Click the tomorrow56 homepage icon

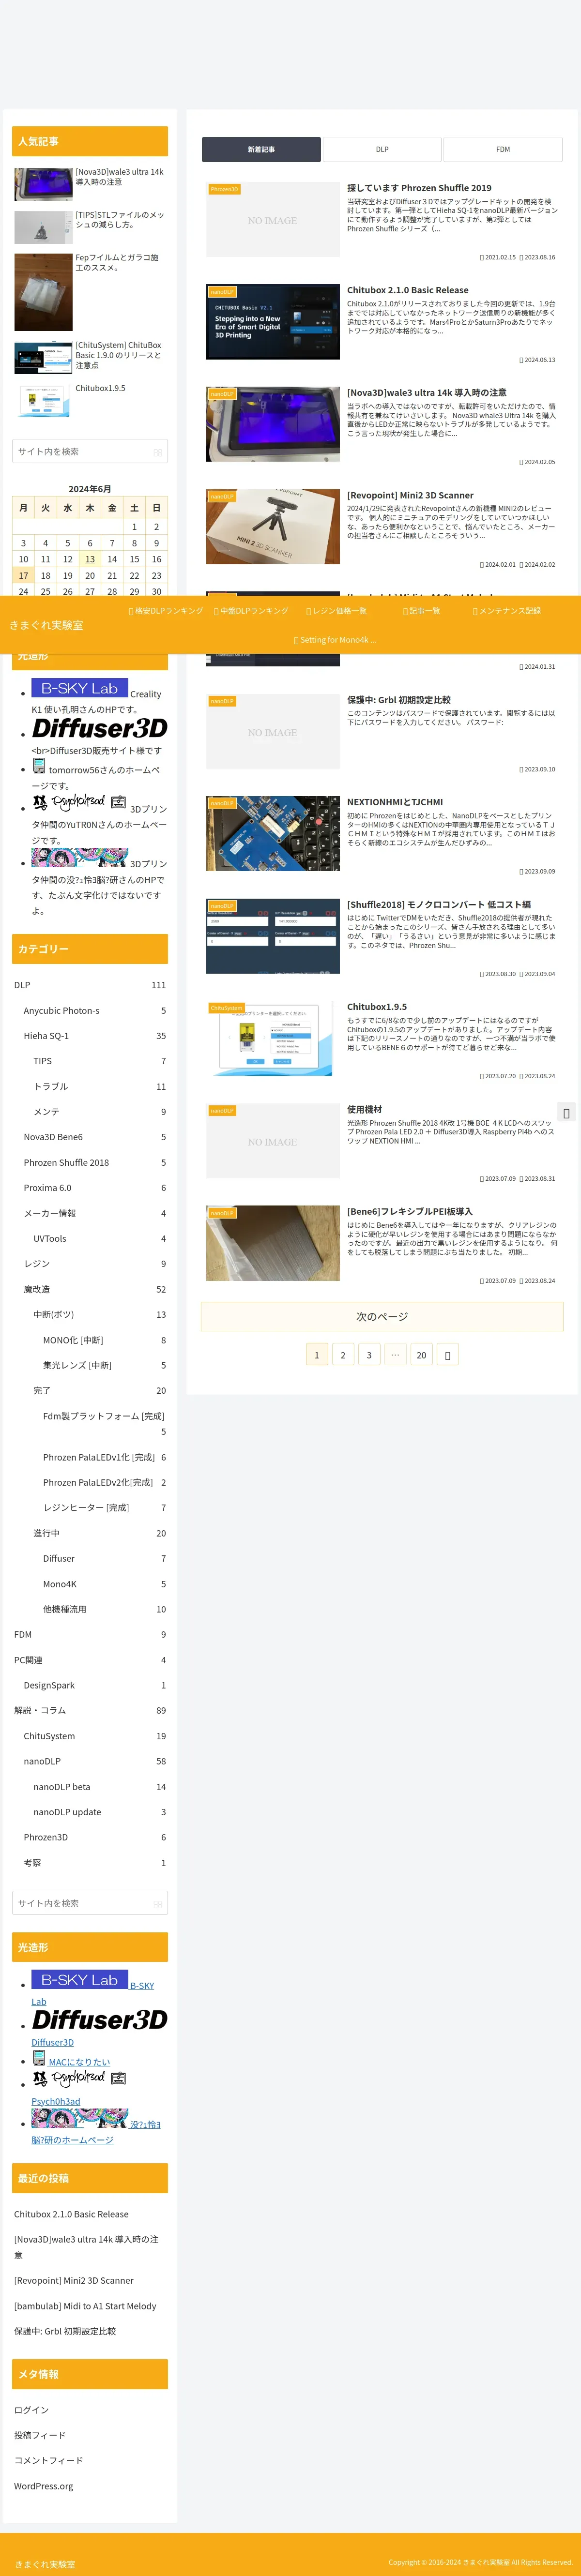(39, 766)
